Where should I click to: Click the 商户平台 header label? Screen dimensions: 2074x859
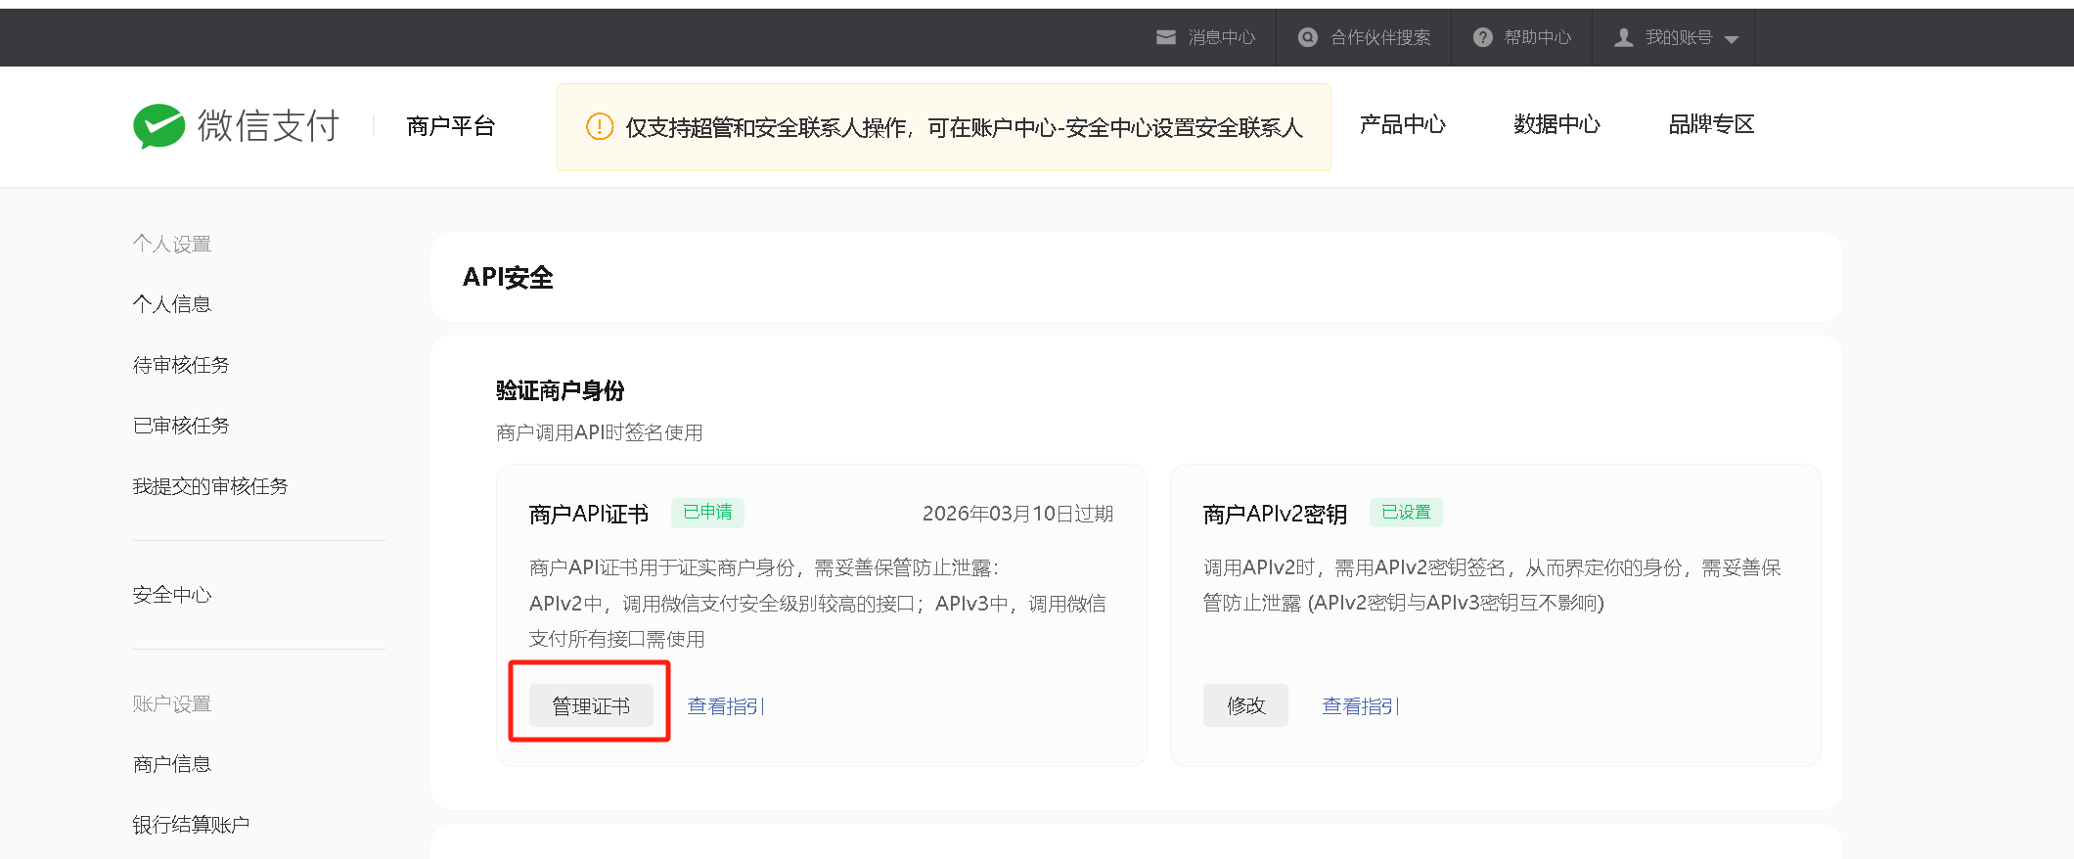click(x=451, y=126)
